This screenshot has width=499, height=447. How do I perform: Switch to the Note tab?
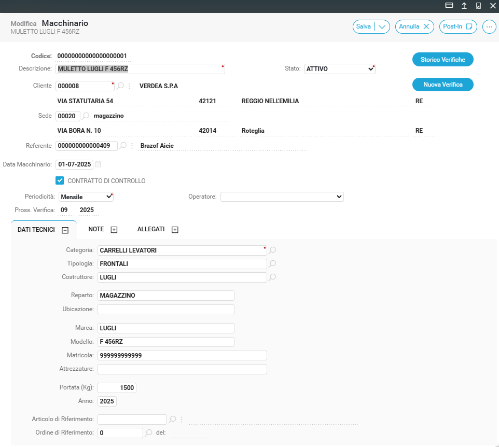click(103, 229)
